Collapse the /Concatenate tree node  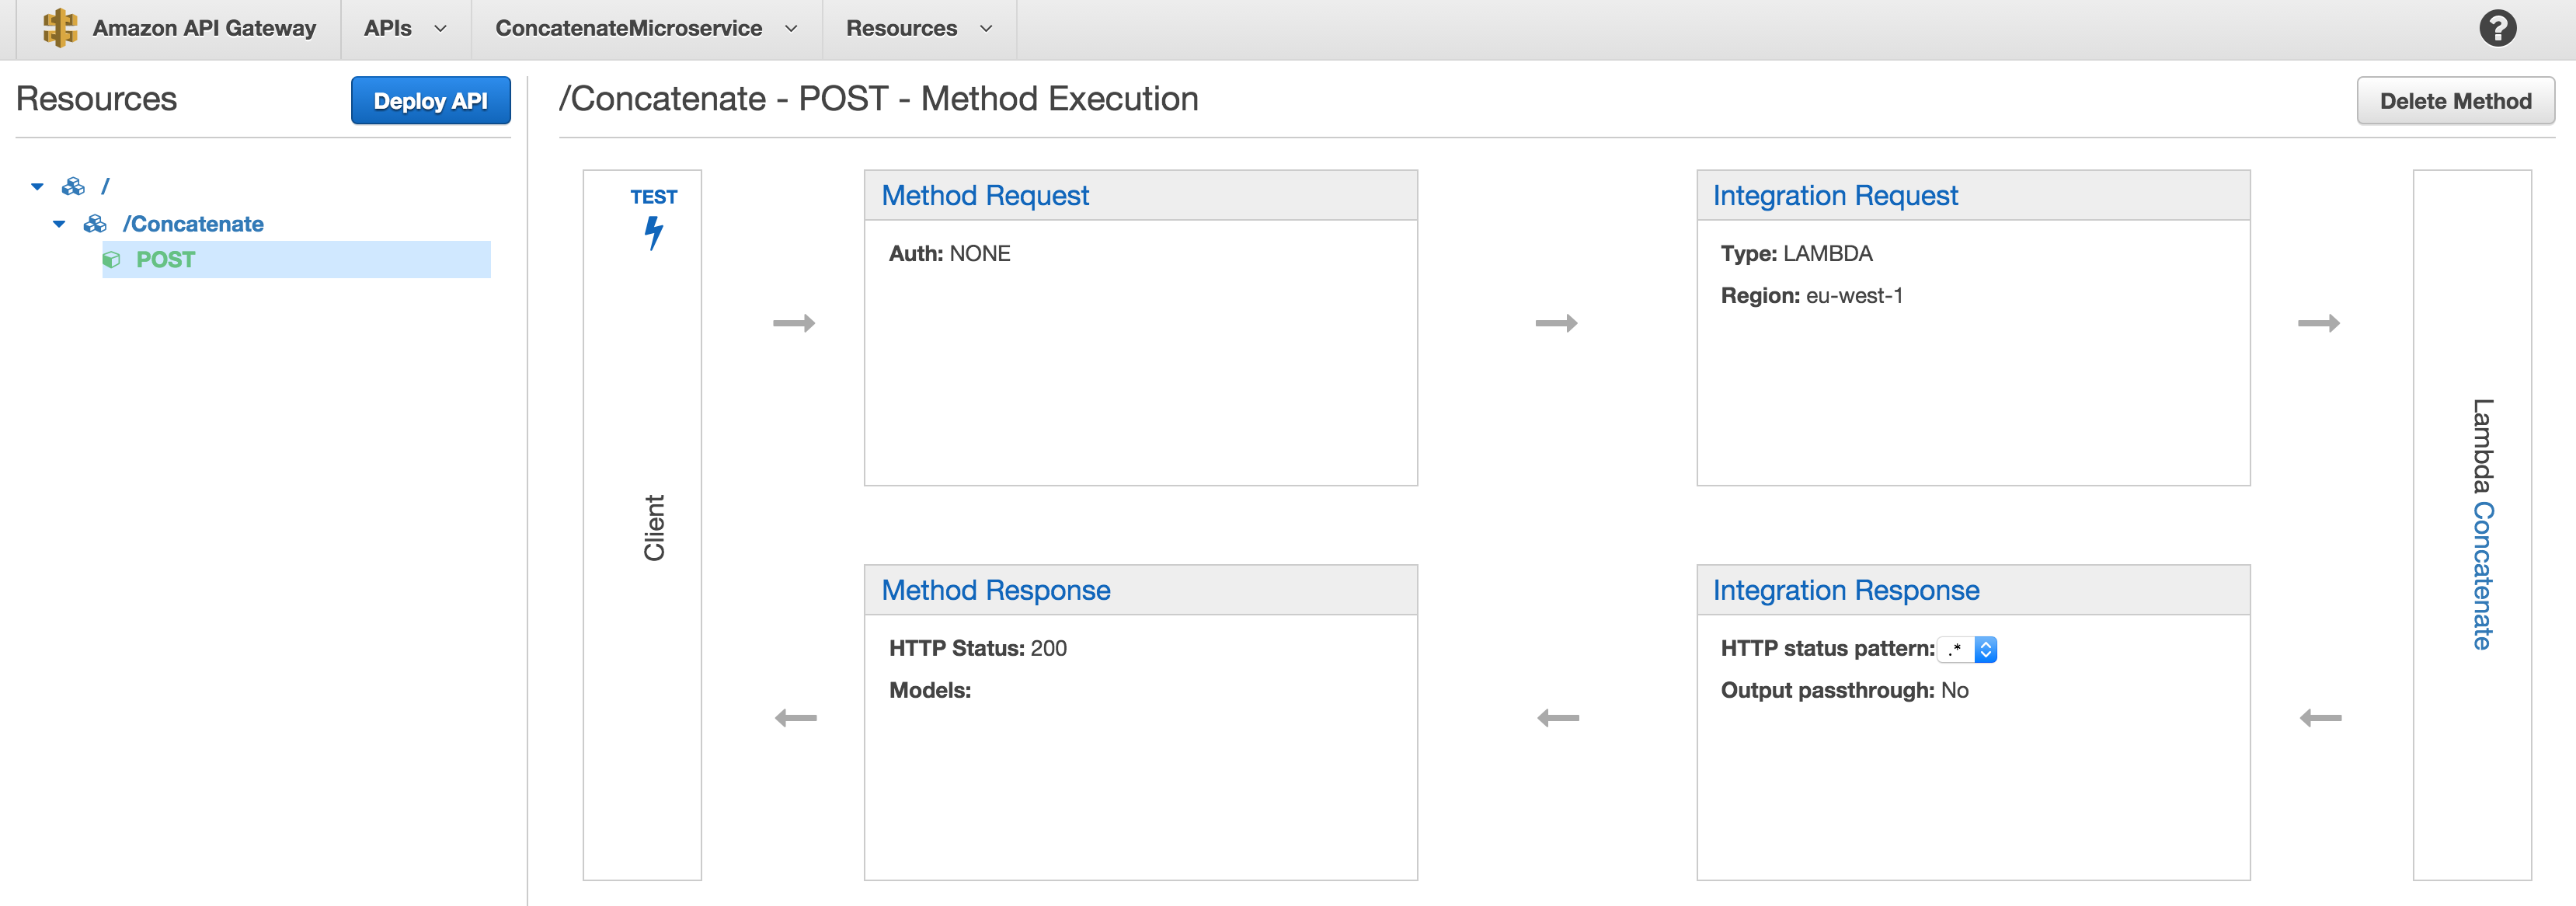pyautogui.click(x=59, y=224)
